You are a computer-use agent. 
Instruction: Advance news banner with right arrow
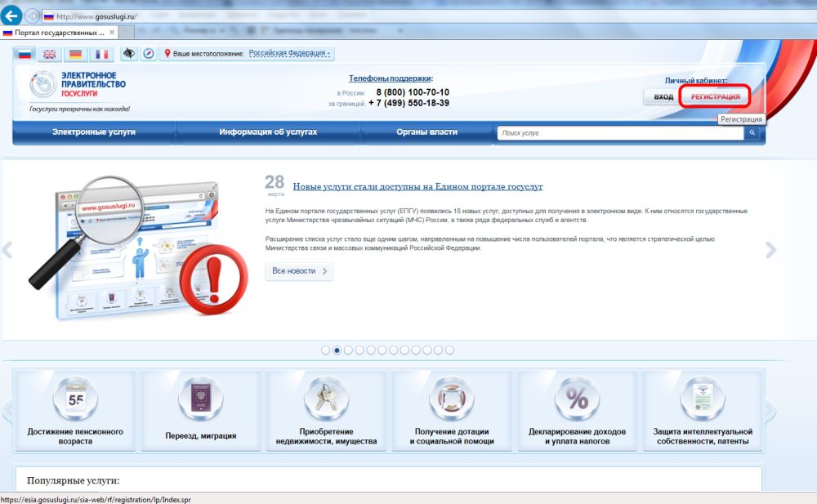tap(770, 250)
